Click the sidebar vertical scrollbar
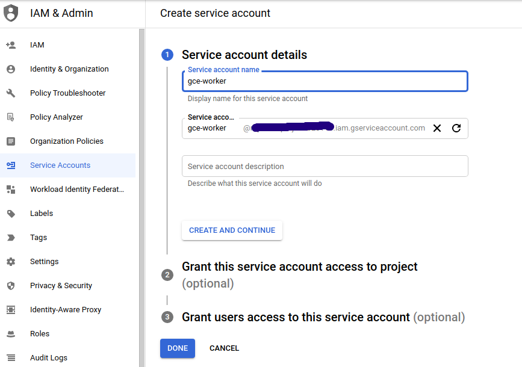522x367 pixels. pos(142,198)
